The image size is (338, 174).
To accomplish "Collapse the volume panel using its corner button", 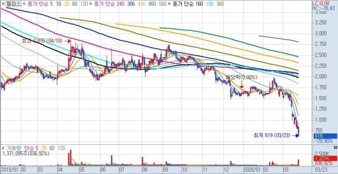I will pos(335,147).
